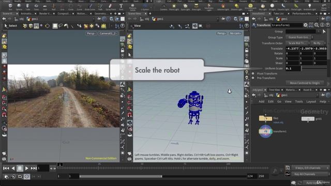Click the file1 node
331x186 pixels.
[265, 118]
